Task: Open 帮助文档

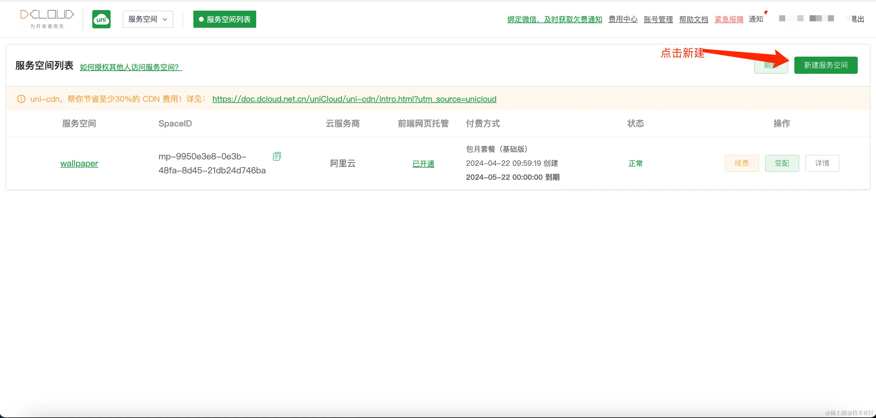Action: point(693,19)
